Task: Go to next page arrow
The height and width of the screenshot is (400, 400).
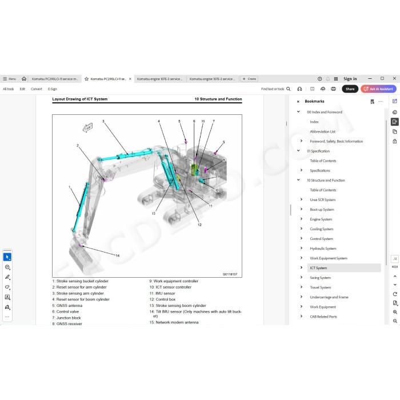Action: click(x=395, y=285)
